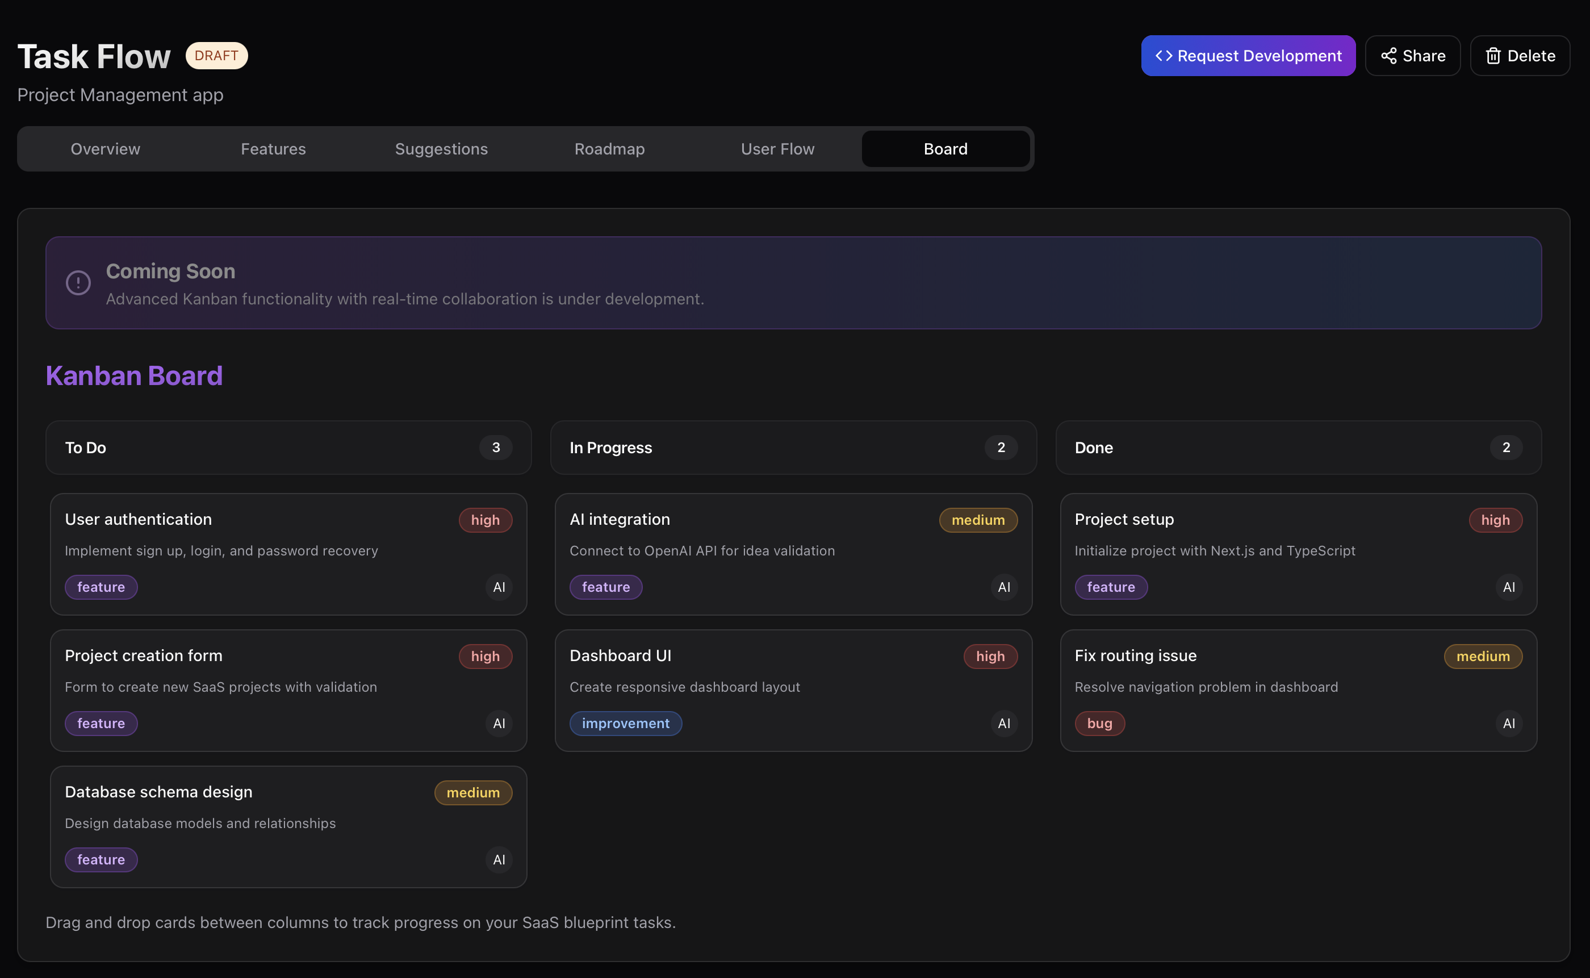Image resolution: width=1590 pixels, height=978 pixels.
Task: Click the code brackets icon on Request Development
Action: click(1163, 56)
